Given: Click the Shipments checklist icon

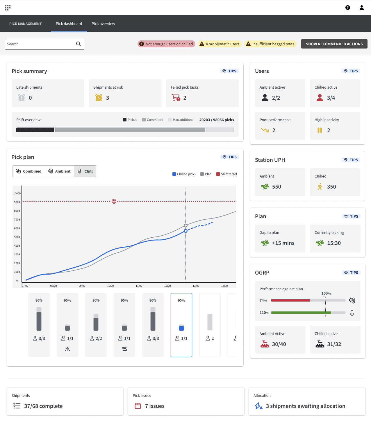Looking at the screenshot, I should (17, 406).
